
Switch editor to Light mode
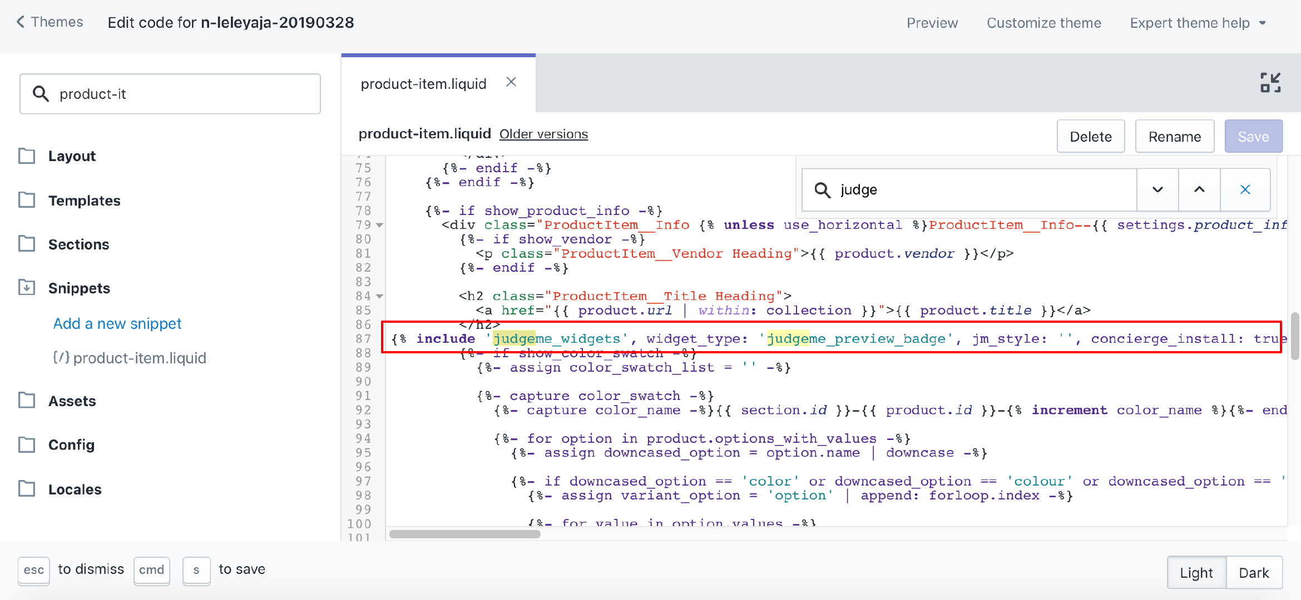click(1196, 573)
